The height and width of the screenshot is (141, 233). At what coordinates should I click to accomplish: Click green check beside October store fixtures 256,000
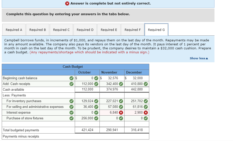tap(96, 118)
